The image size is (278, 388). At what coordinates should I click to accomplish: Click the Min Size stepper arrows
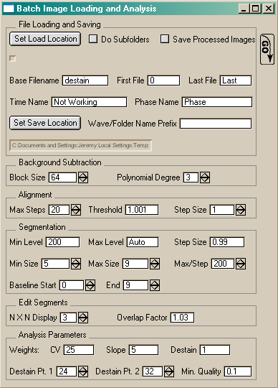pos(76,264)
